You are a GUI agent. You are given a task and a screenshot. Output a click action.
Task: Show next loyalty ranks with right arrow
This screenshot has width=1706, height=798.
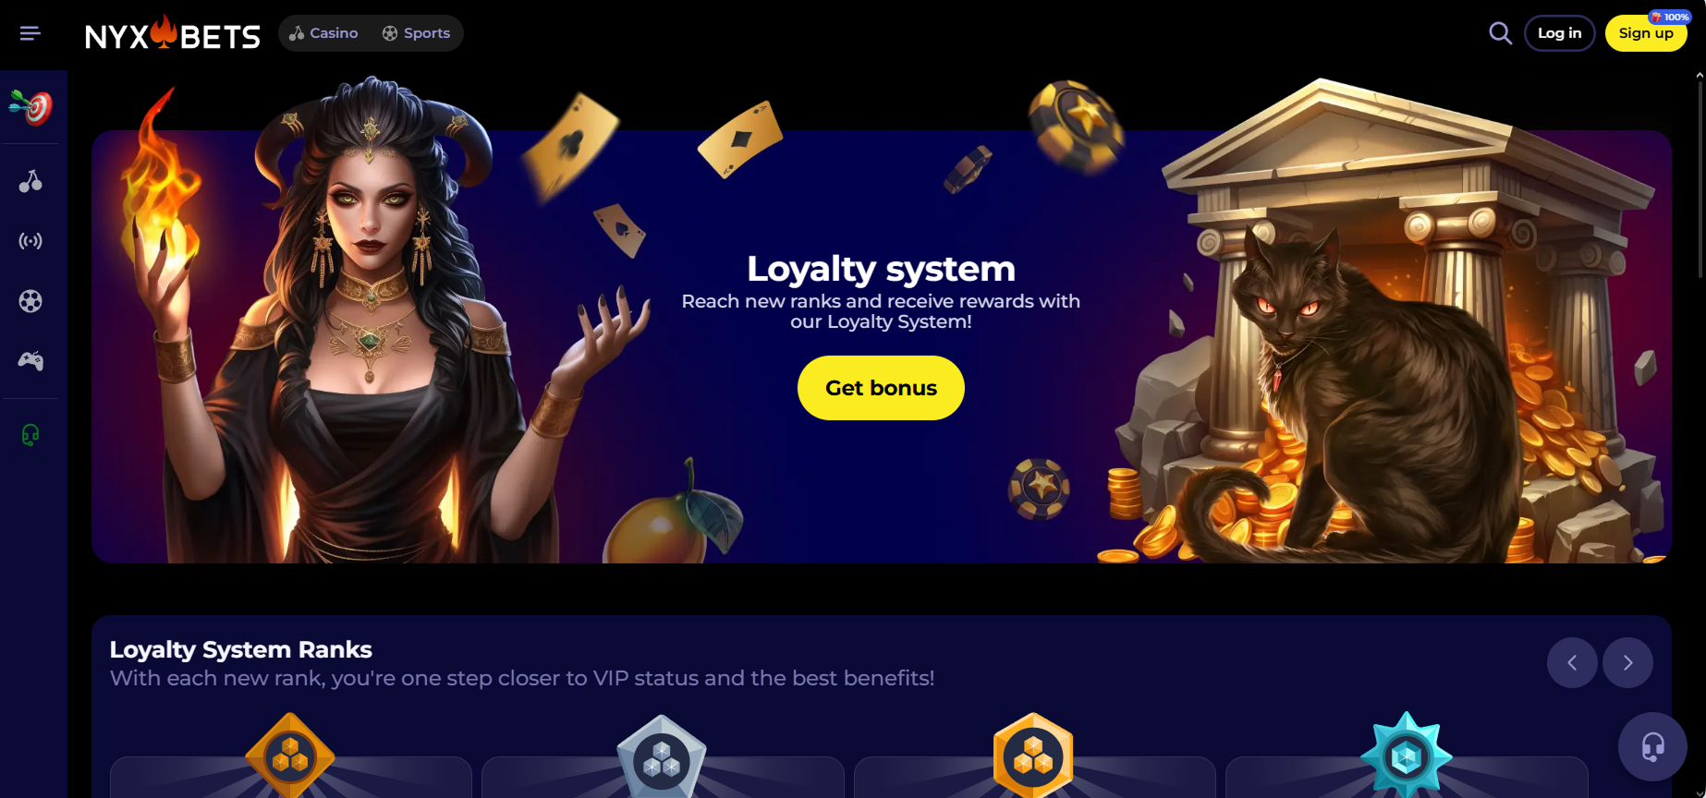1627,662
